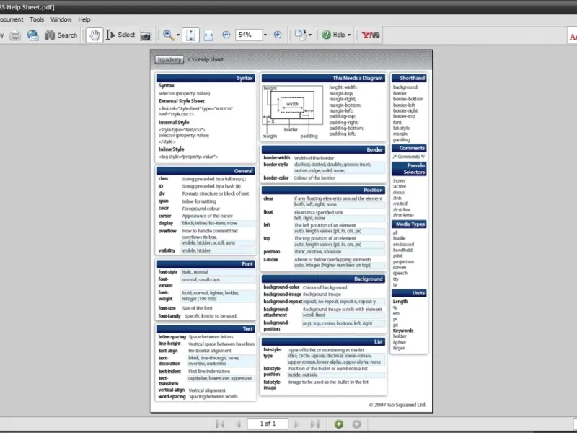Click the minus zoom out button
This screenshot has width=577, height=433.
(226, 35)
